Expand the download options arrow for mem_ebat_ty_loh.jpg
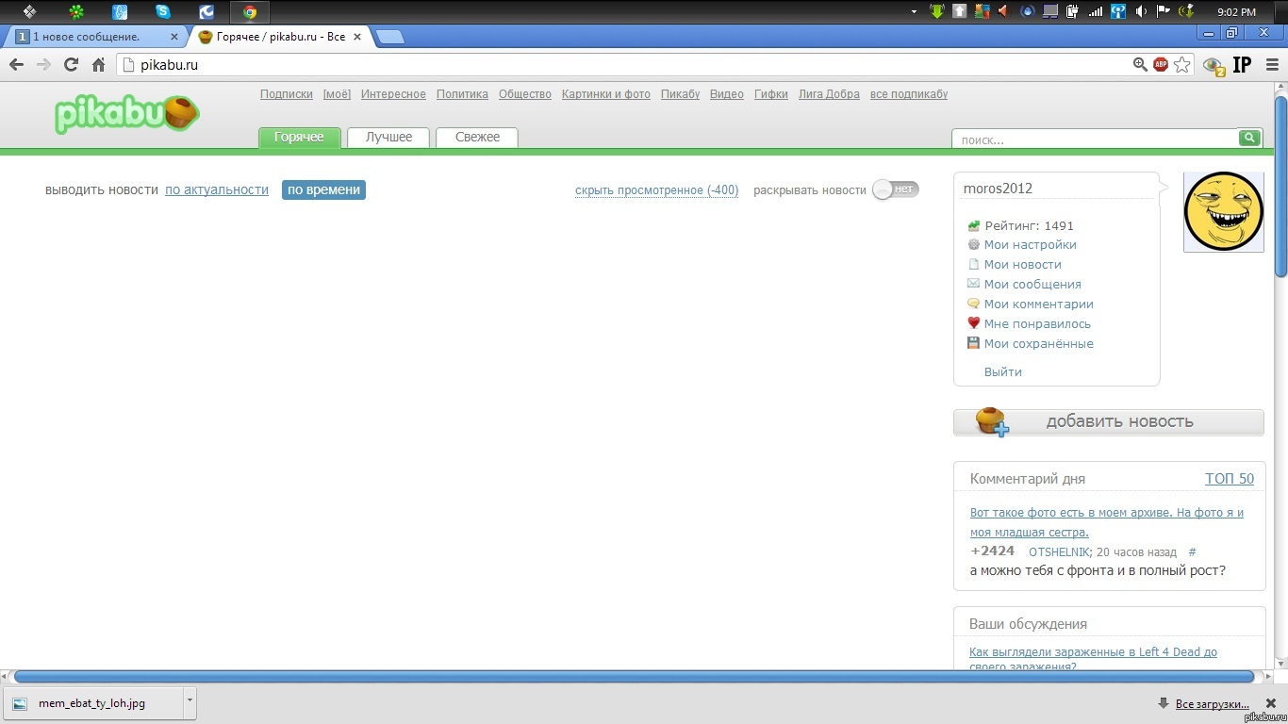1288x724 pixels. click(x=190, y=700)
